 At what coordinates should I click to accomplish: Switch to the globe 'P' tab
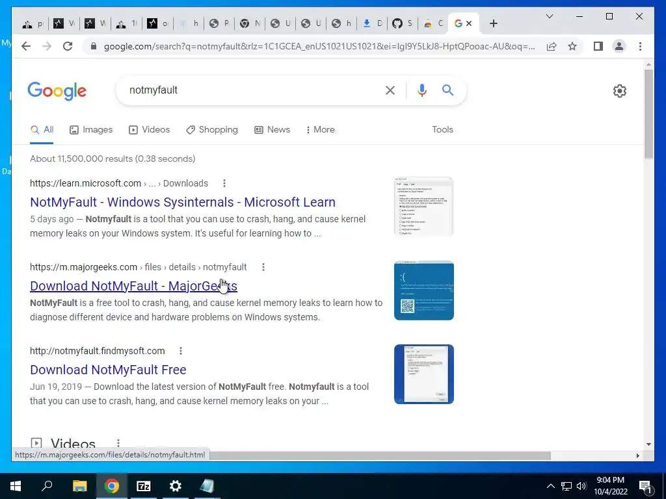coord(219,24)
